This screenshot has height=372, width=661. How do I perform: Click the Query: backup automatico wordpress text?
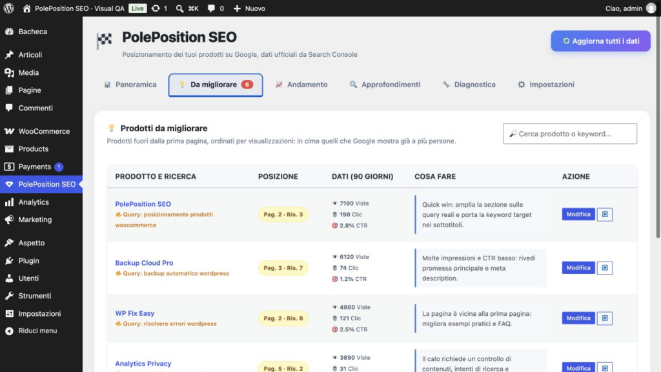click(172, 273)
